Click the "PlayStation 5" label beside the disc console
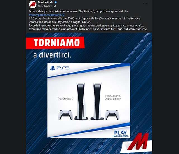This screenshot has width=179, height=154. (65, 99)
